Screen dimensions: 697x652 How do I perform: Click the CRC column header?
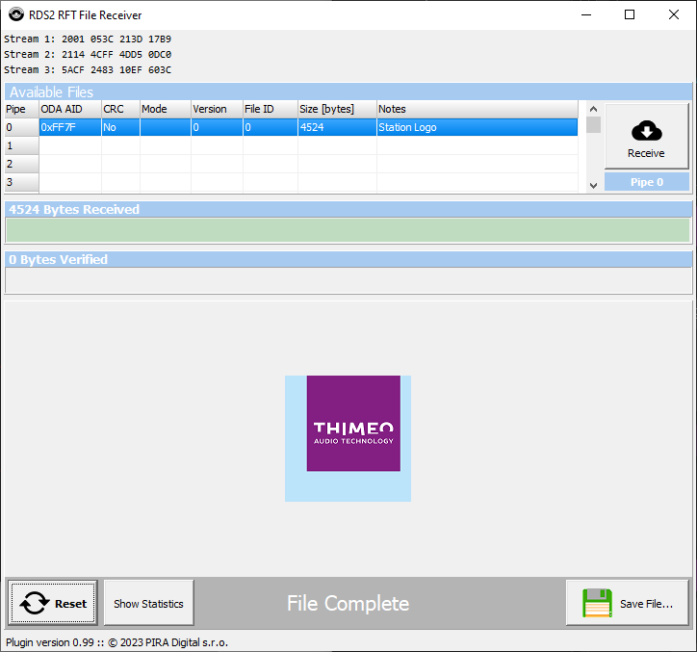click(120, 109)
